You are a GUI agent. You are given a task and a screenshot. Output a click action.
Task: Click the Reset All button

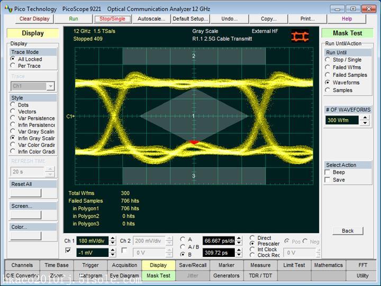click(x=26, y=193)
